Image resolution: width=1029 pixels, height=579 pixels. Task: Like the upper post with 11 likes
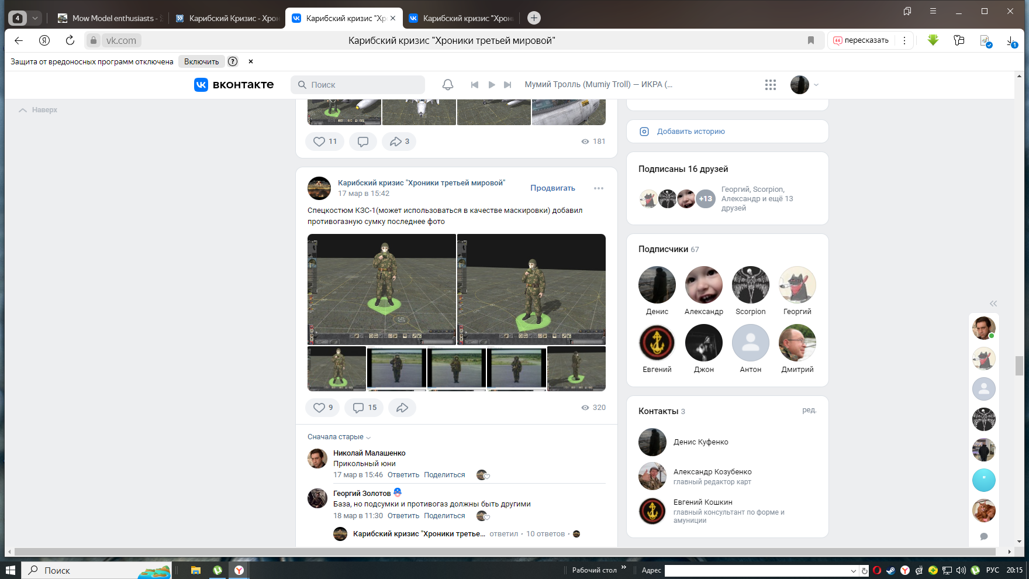[x=325, y=142]
